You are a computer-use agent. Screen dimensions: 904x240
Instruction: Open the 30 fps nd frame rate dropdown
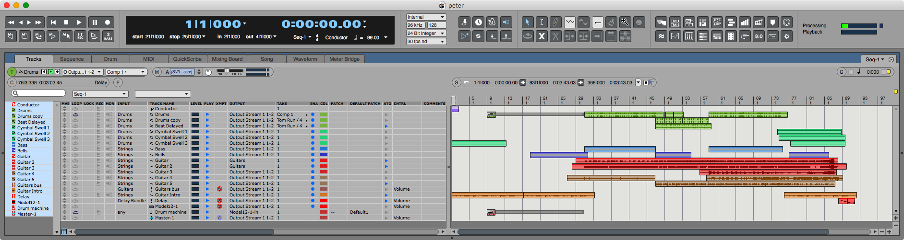pos(426,41)
